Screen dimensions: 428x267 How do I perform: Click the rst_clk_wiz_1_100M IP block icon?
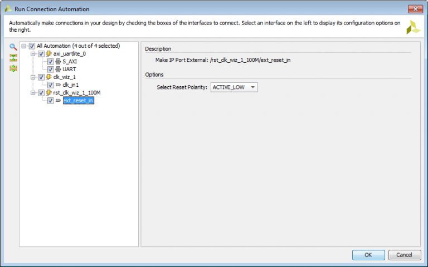point(48,93)
